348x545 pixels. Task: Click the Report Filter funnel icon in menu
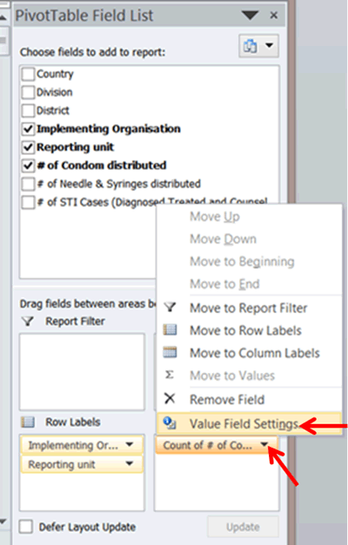(x=170, y=307)
